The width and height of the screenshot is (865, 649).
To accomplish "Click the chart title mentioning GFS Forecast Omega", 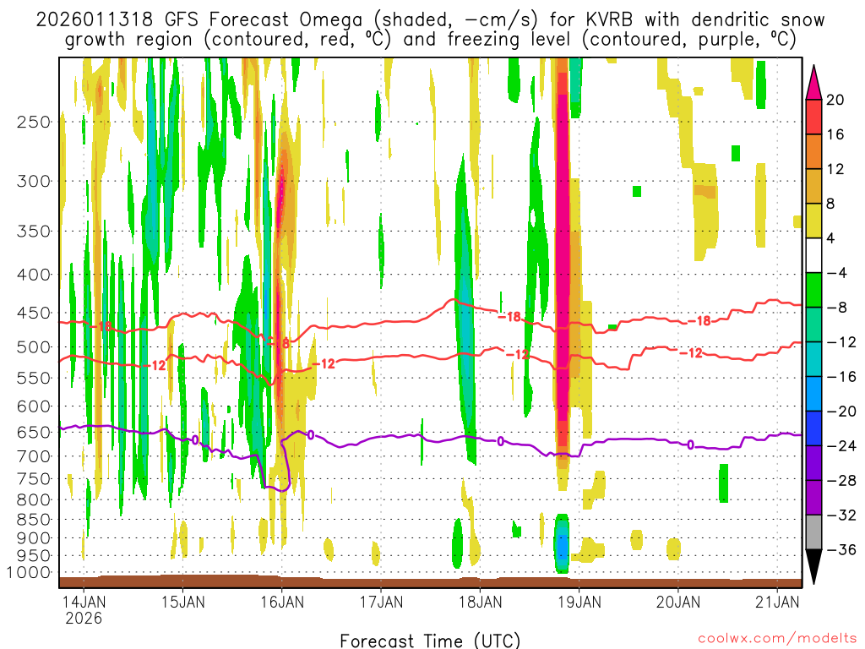I will tap(431, 30).
